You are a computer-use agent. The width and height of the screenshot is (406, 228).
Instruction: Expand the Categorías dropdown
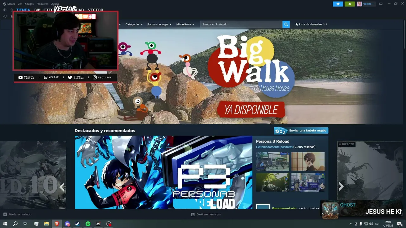(134, 24)
